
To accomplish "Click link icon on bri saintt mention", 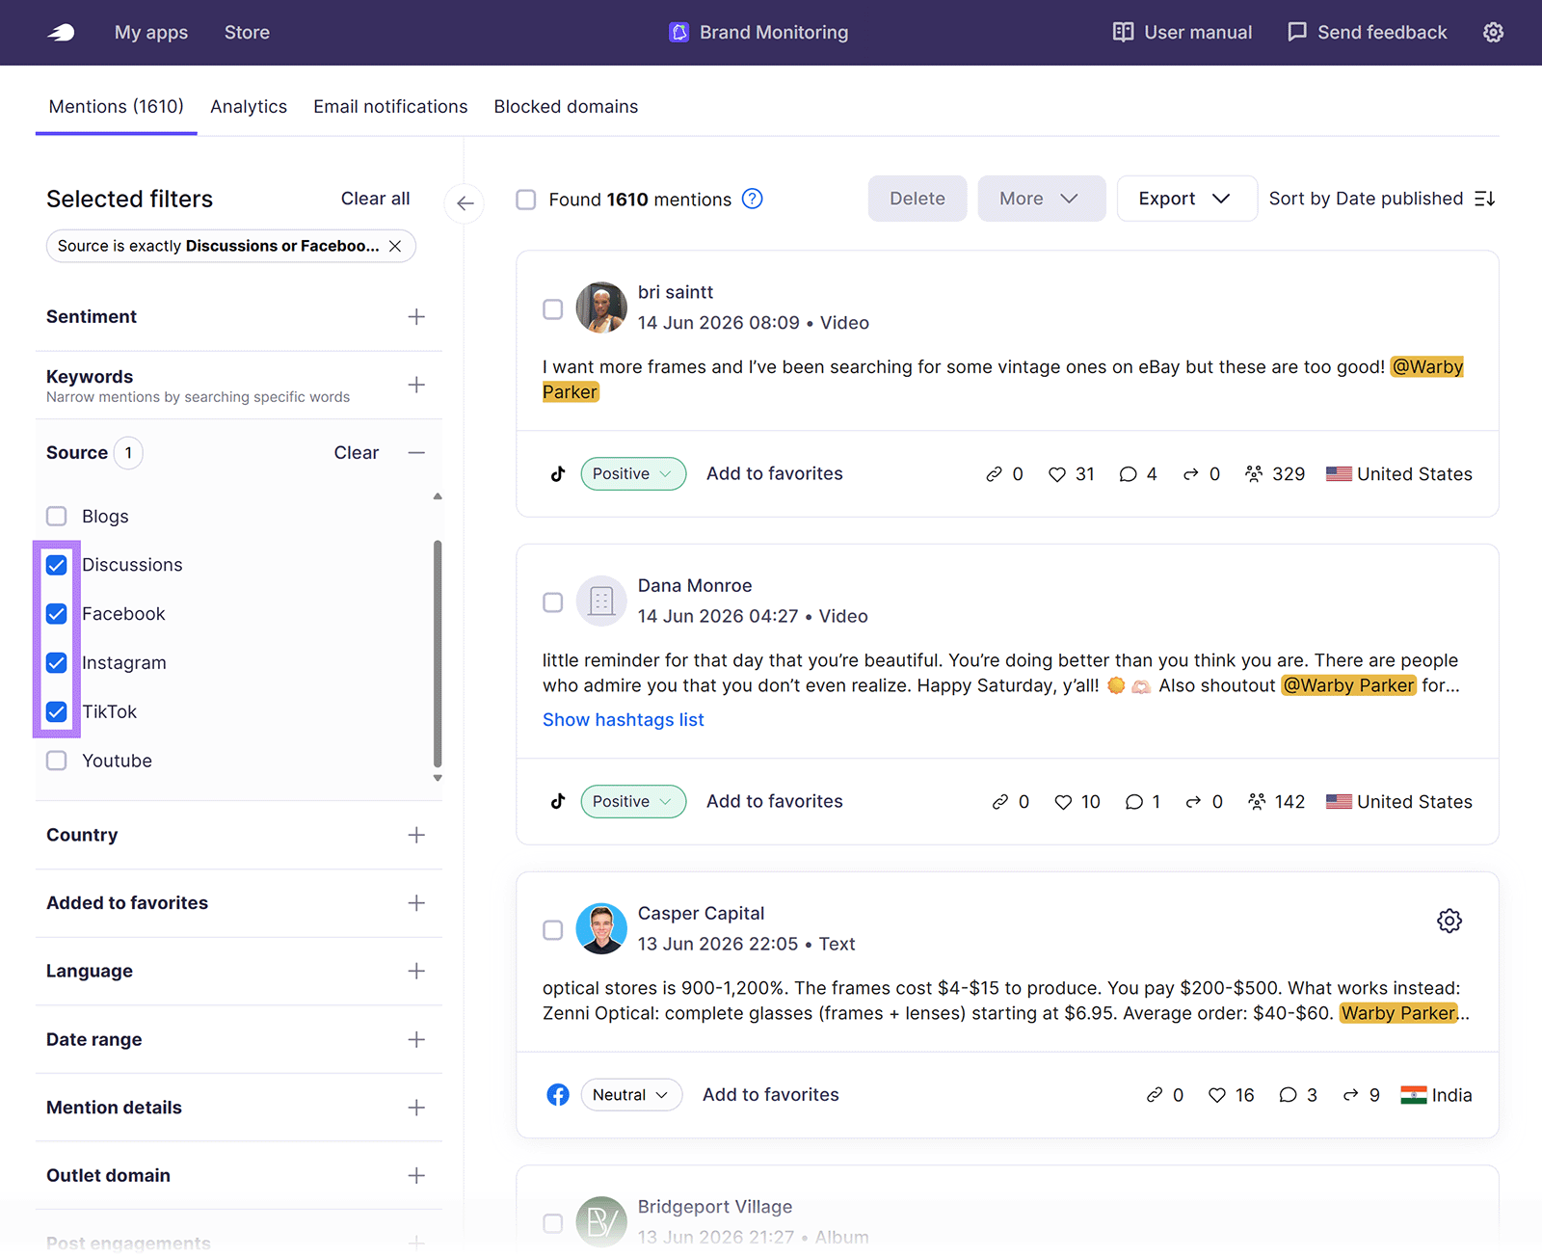I will point(994,474).
